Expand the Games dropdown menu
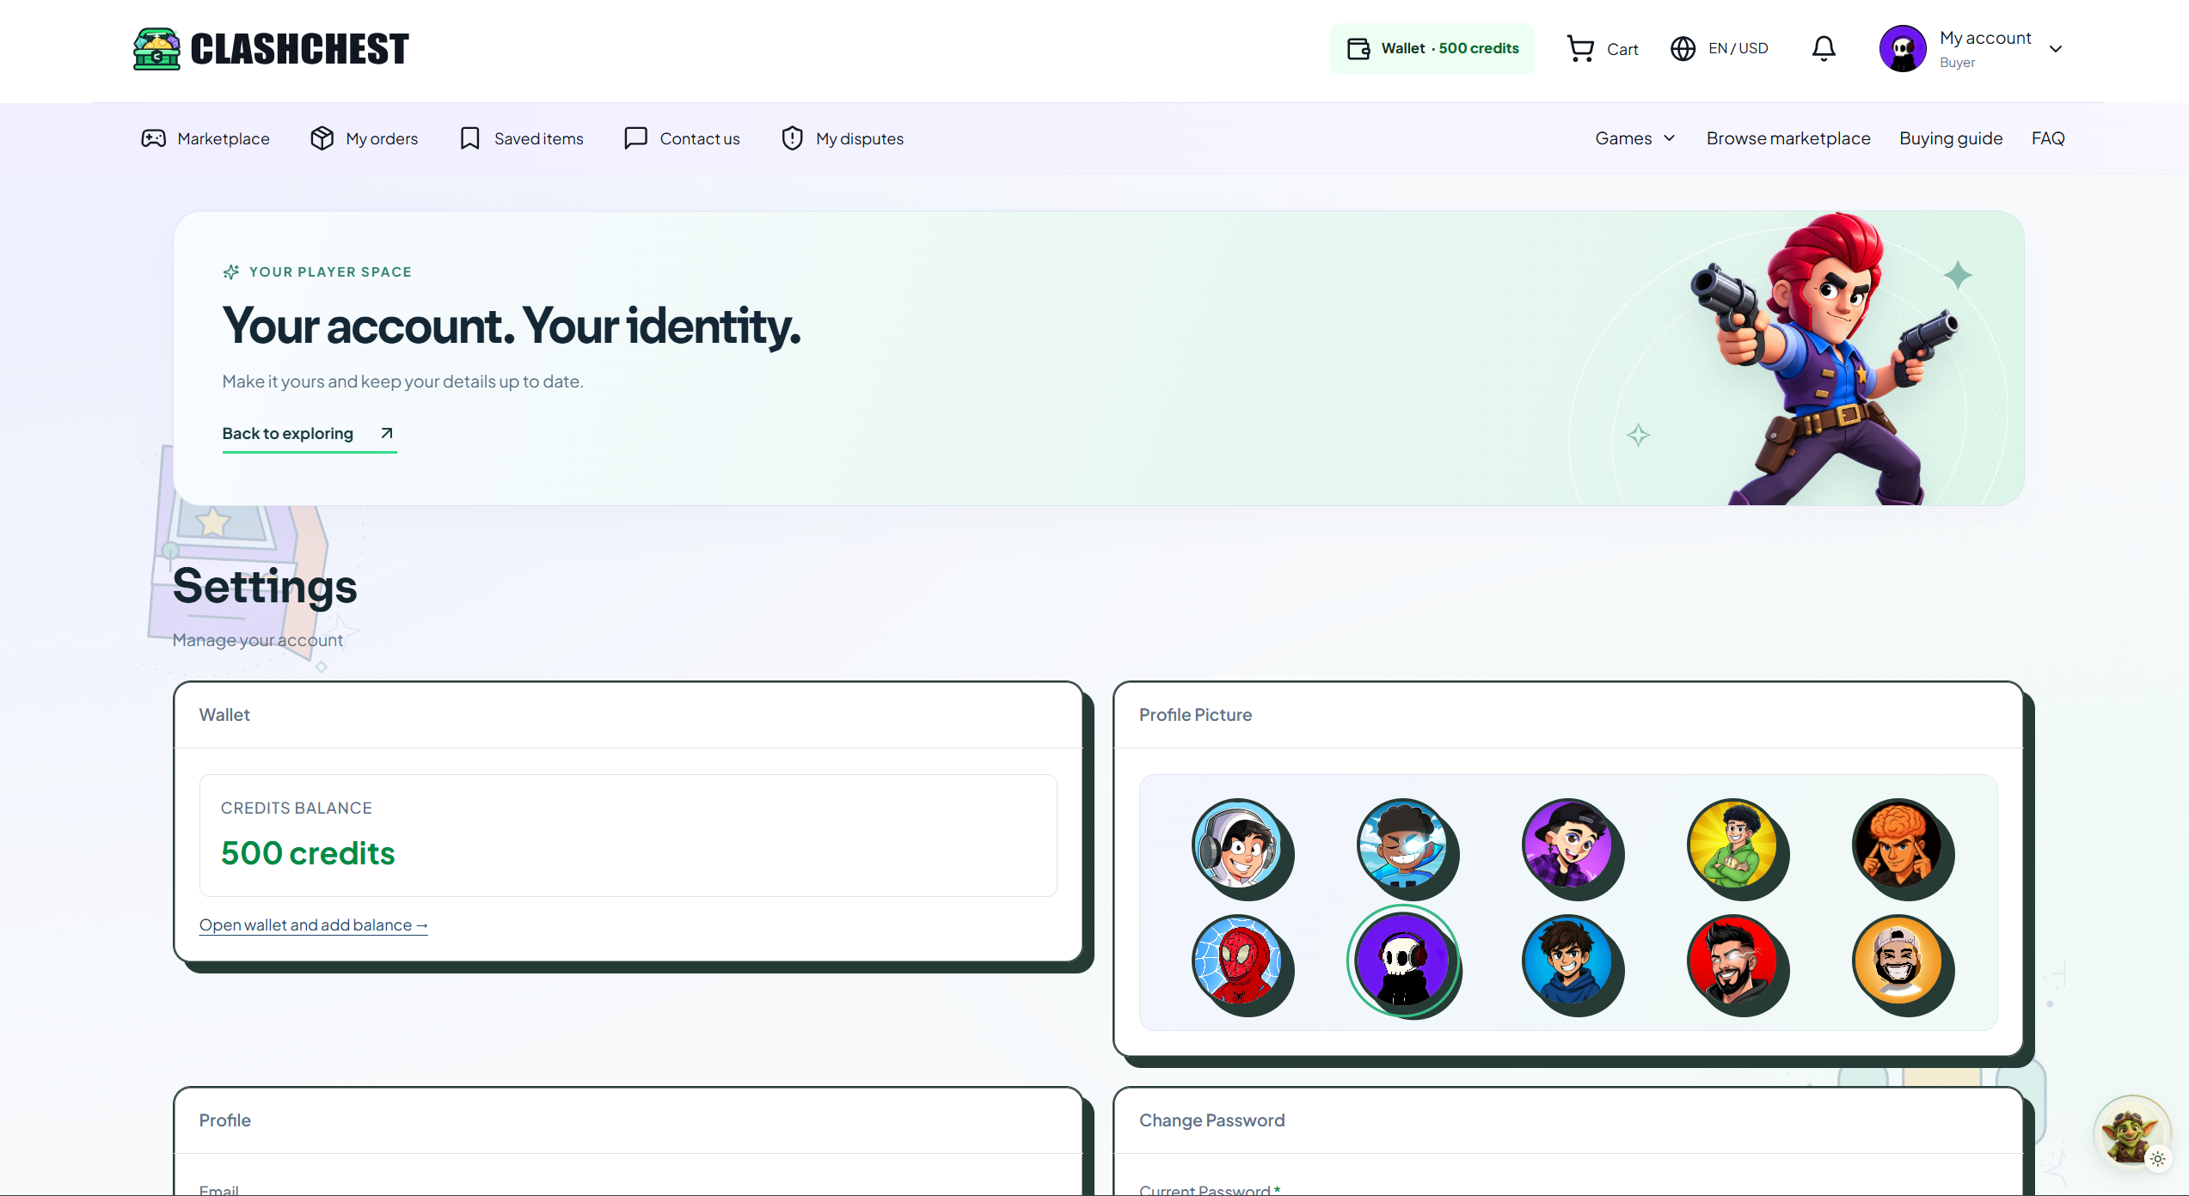 1635,138
